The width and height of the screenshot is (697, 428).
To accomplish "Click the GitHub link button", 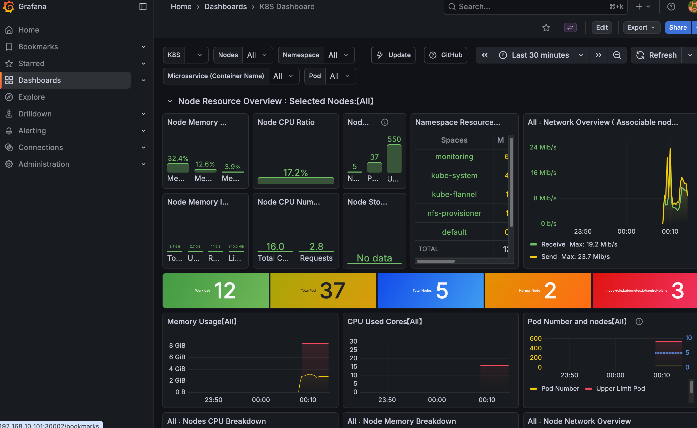I will 445,55.
